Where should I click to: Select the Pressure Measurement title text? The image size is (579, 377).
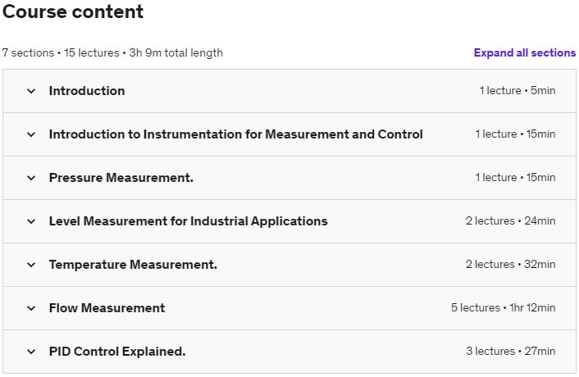point(121,178)
